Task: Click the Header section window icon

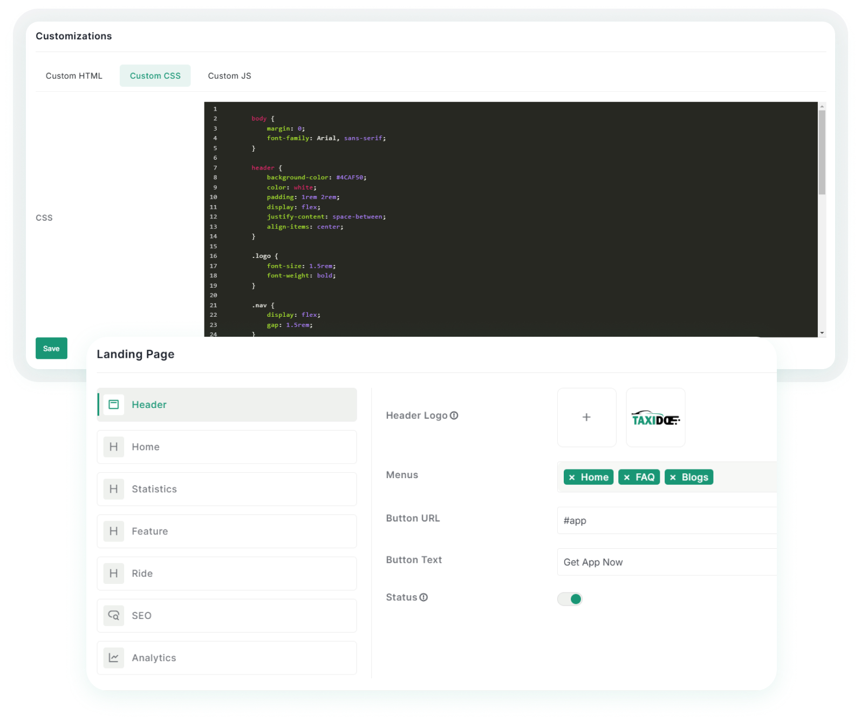Action: (114, 405)
